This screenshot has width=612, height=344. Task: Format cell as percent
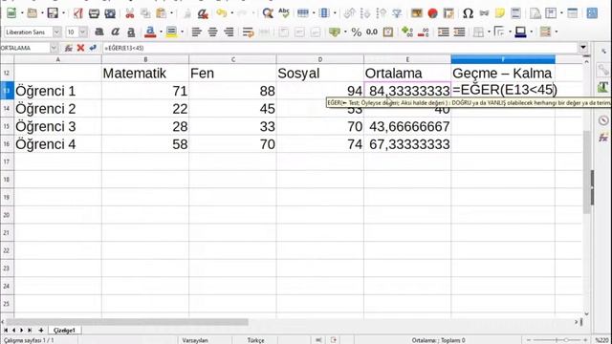pyautogui.click(x=356, y=32)
